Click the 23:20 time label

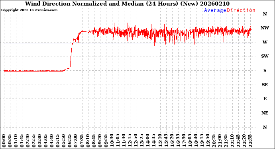tap(244, 141)
